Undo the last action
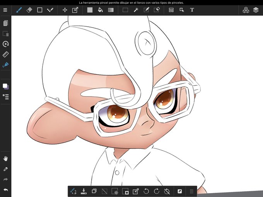Screen dimensions: 263x197 [5, 190]
